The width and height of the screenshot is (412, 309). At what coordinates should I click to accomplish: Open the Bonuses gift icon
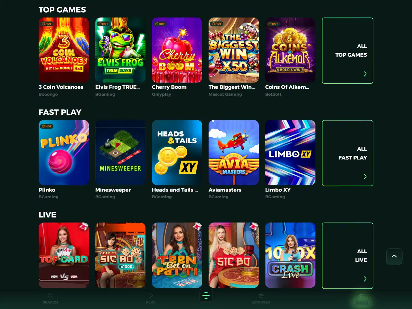[x=261, y=295]
